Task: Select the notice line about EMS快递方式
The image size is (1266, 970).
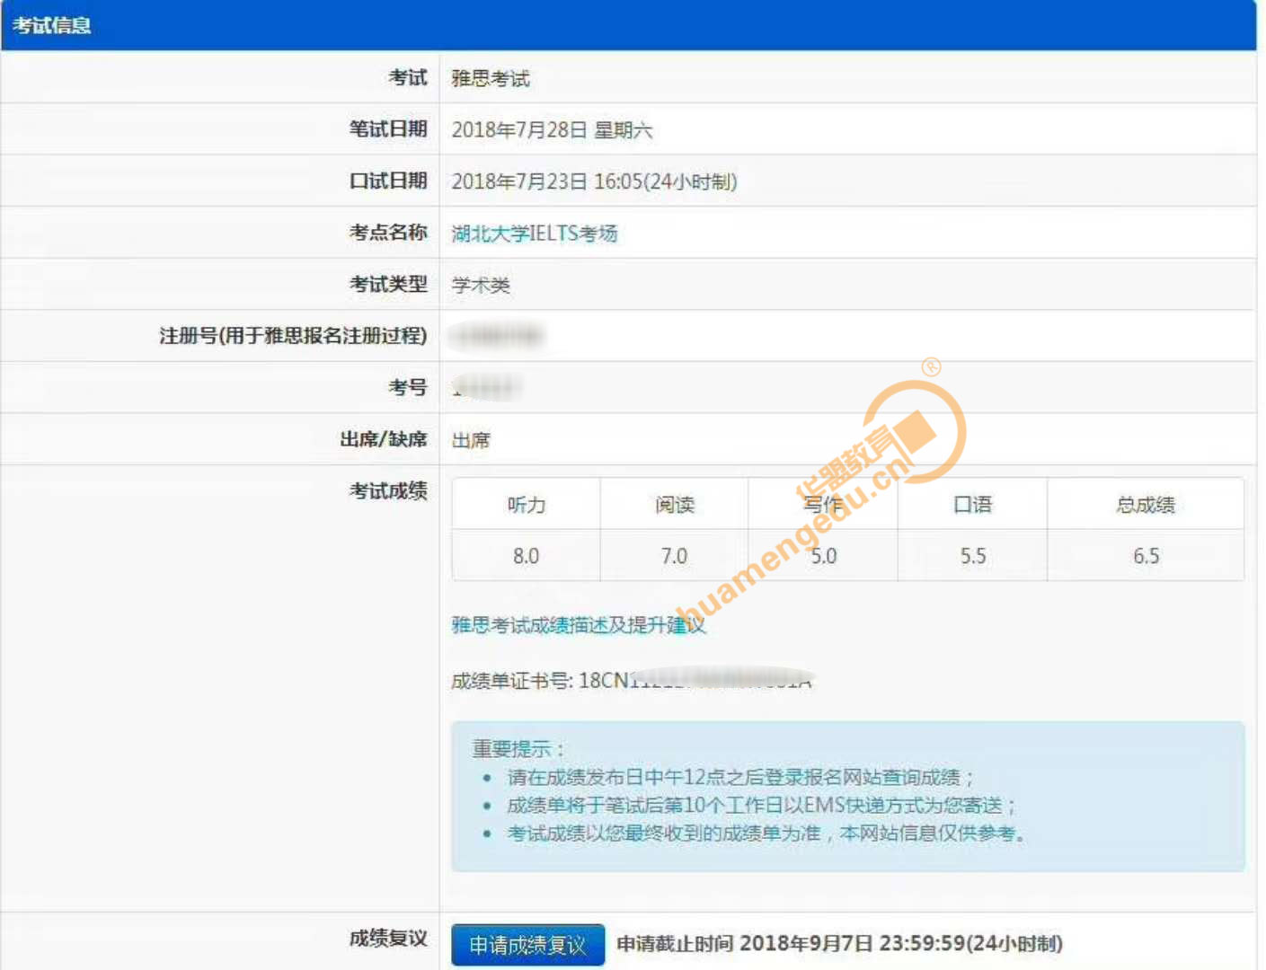Action: [x=761, y=805]
